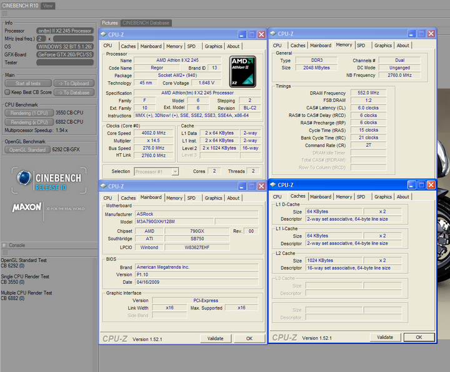The height and width of the screenshot is (372, 450).
Task: Open the Processor #1 selection dropdown
Action: pyautogui.click(x=156, y=171)
